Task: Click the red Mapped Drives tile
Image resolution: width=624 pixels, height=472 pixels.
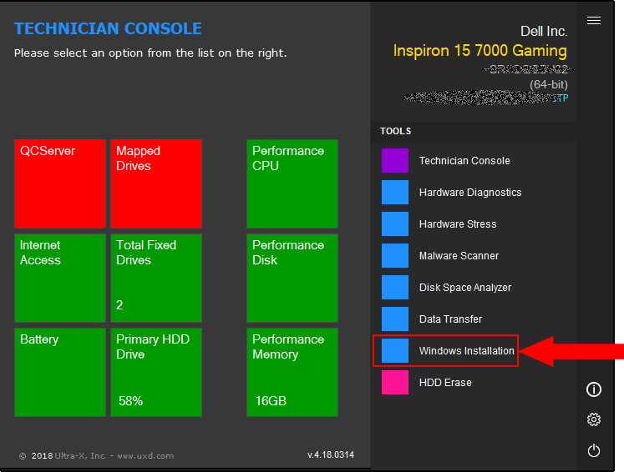Action: coord(156,183)
